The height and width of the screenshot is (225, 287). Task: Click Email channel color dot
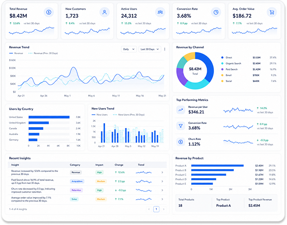[x=222, y=75]
